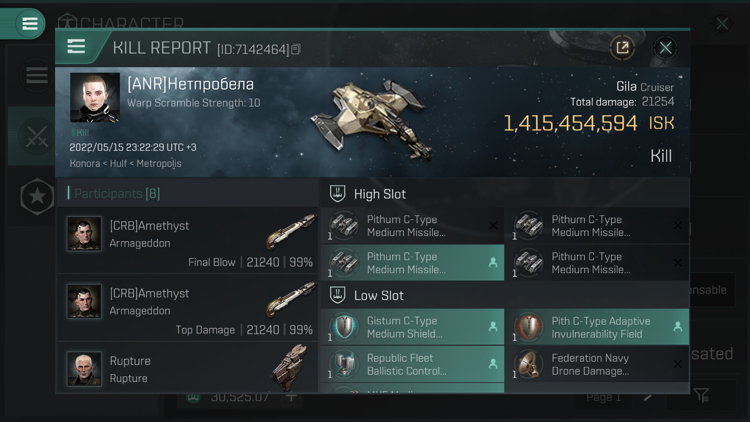Select the Amethyst Top Damage participant row
The width and height of the screenshot is (750, 422).
(187, 308)
